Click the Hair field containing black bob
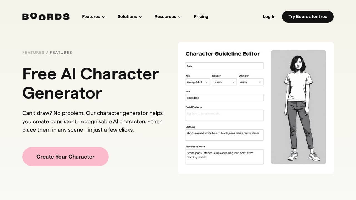356x200 pixels. point(224,97)
